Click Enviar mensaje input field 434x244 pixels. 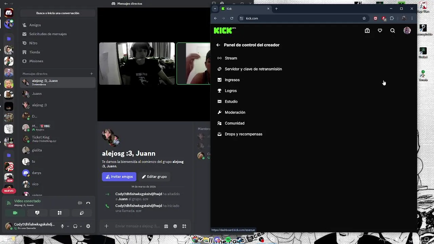coord(137,226)
